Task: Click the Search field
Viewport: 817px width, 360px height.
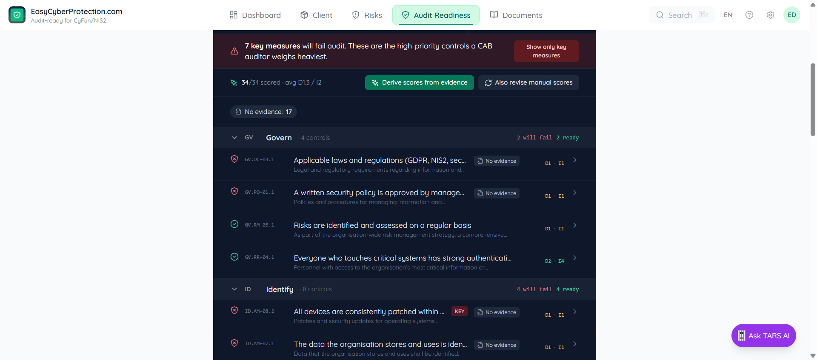Action: click(682, 15)
